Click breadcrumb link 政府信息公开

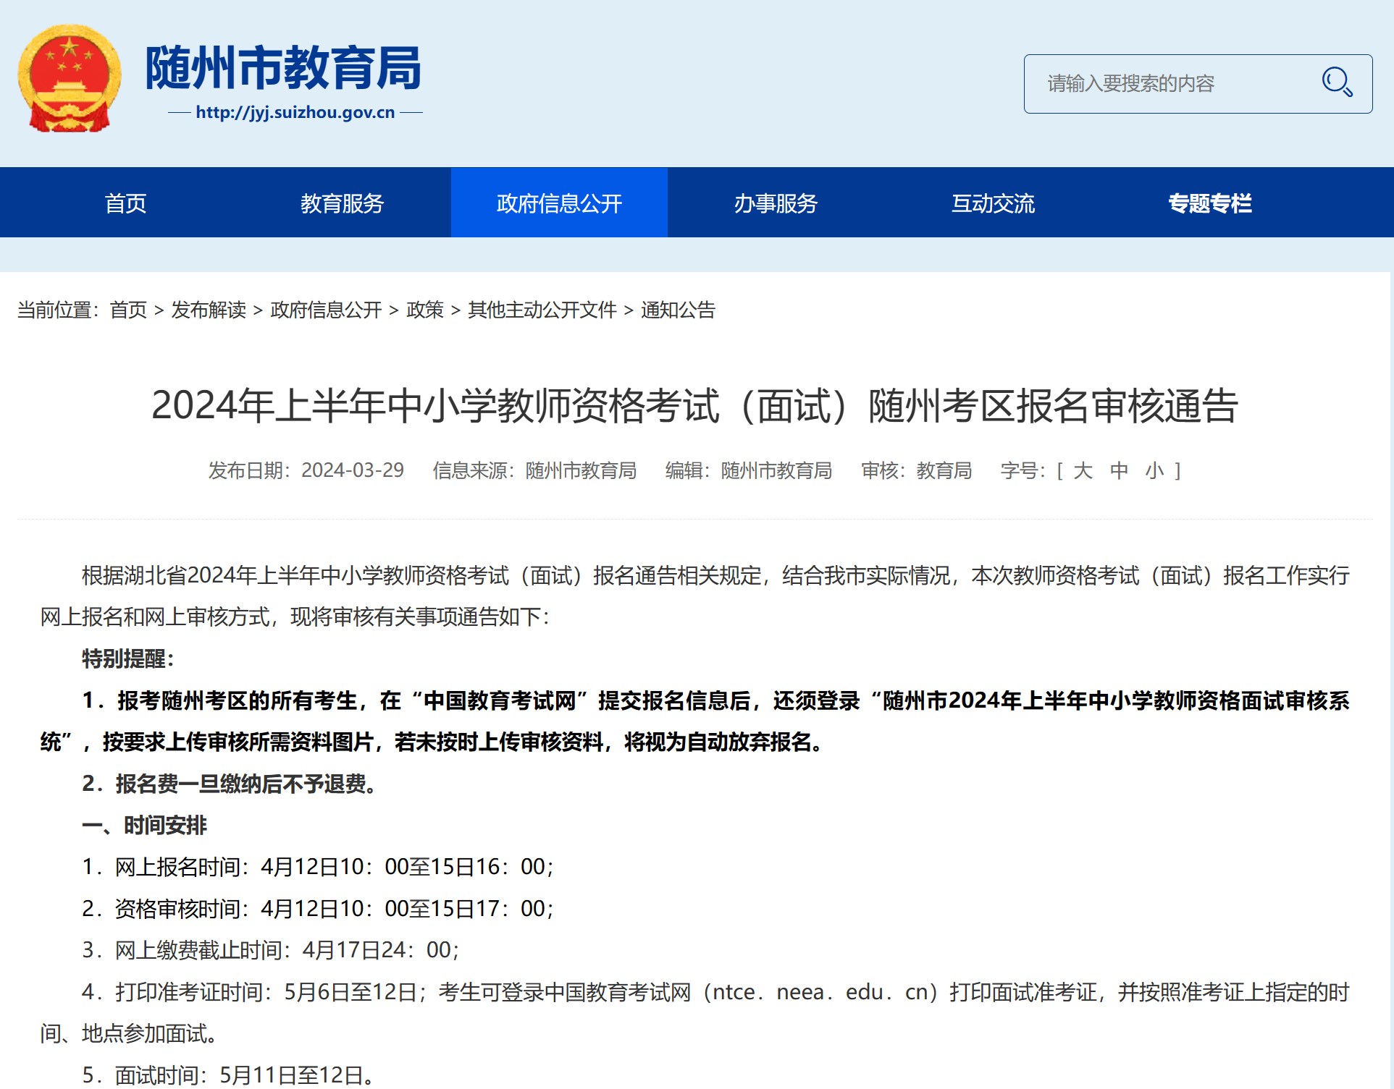(326, 310)
